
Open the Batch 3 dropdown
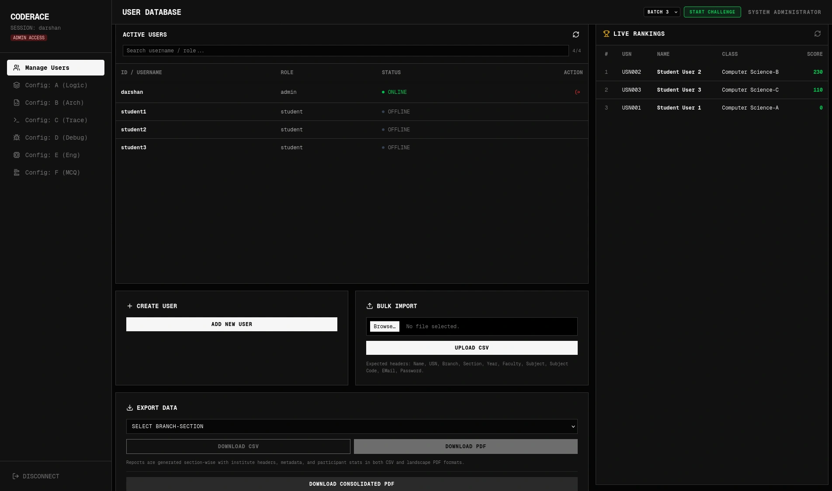[x=661, y=12]
